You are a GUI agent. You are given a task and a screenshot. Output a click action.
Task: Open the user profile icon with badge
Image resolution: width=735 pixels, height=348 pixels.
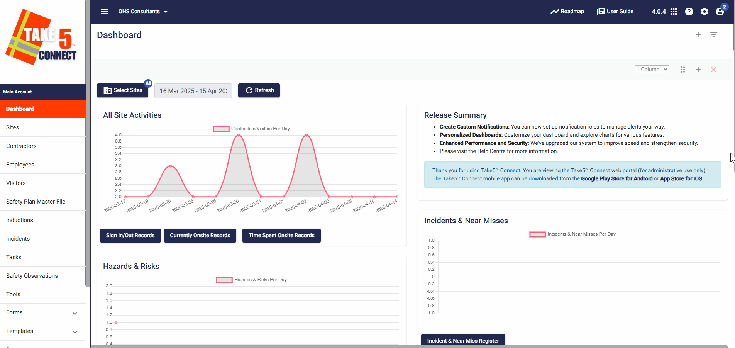pos(720,11)
